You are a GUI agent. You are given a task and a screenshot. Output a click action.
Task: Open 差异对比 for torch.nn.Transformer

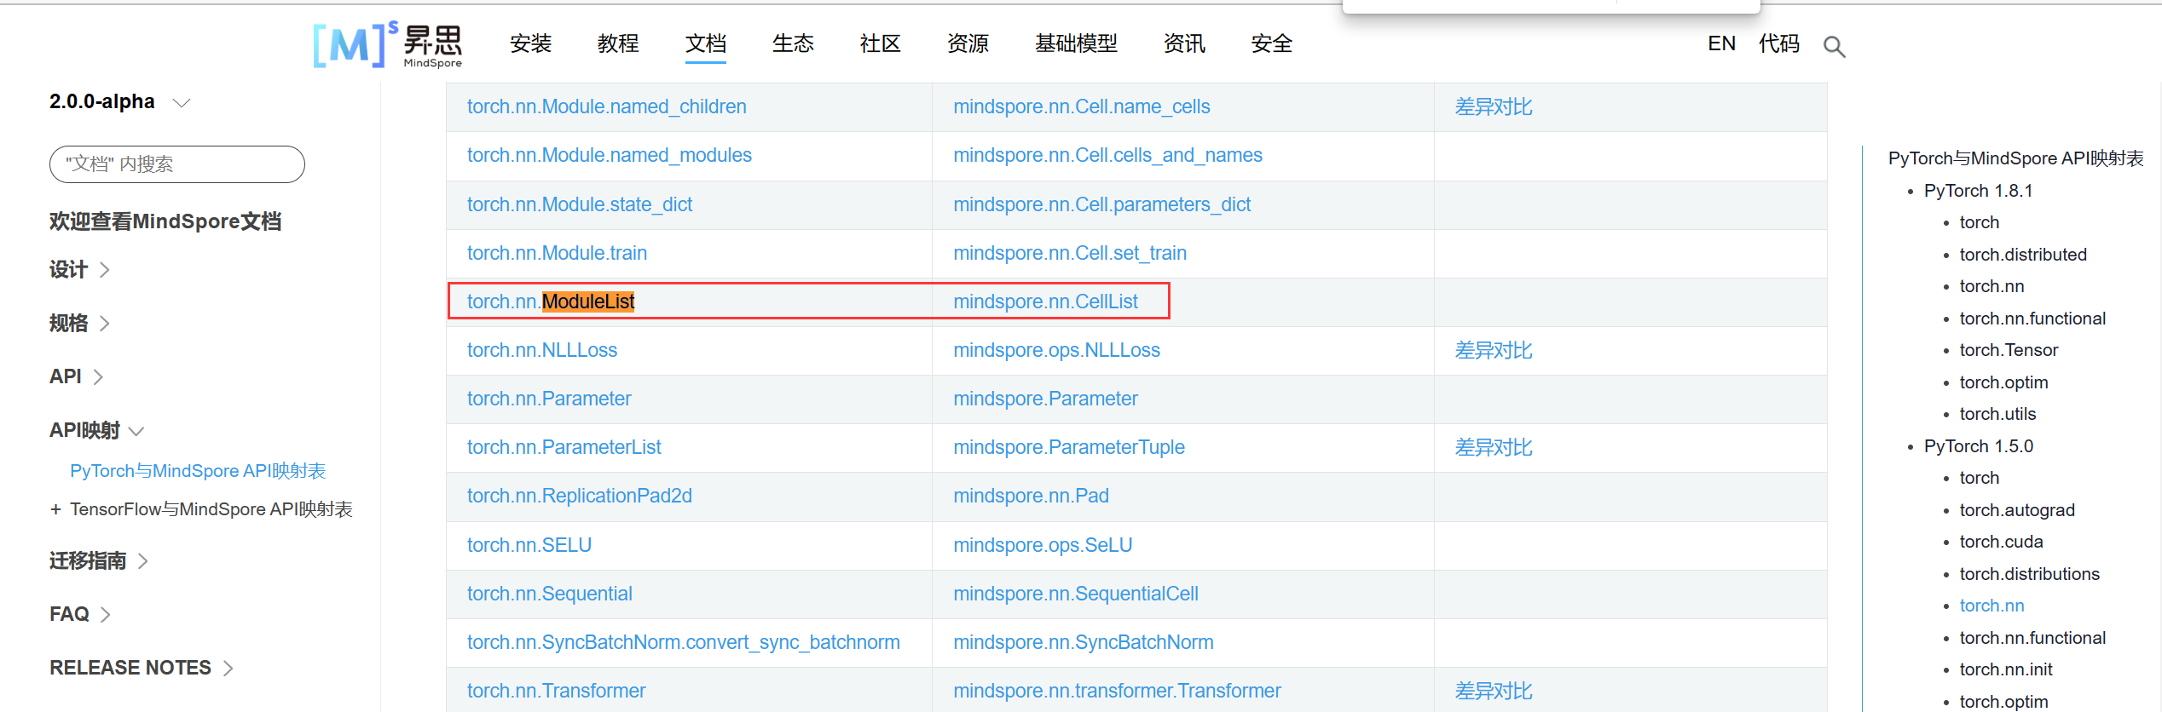(1494, 691)
